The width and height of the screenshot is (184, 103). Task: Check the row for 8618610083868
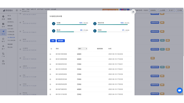click(50, 54)
